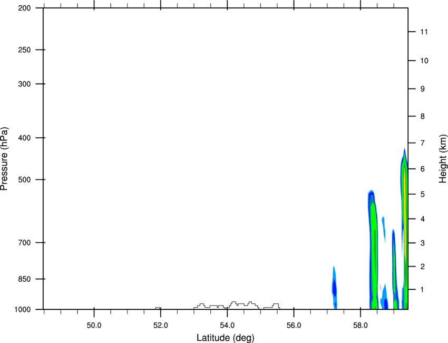Click the 850 pressure tick label
The image size is (448, 343).
point(24,279)
